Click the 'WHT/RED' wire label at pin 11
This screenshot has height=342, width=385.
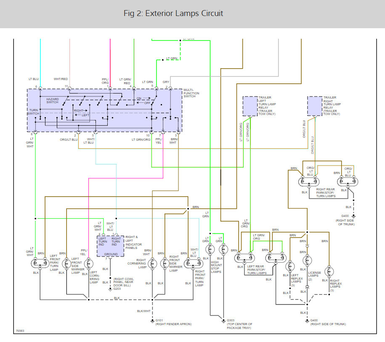[61, 79]
